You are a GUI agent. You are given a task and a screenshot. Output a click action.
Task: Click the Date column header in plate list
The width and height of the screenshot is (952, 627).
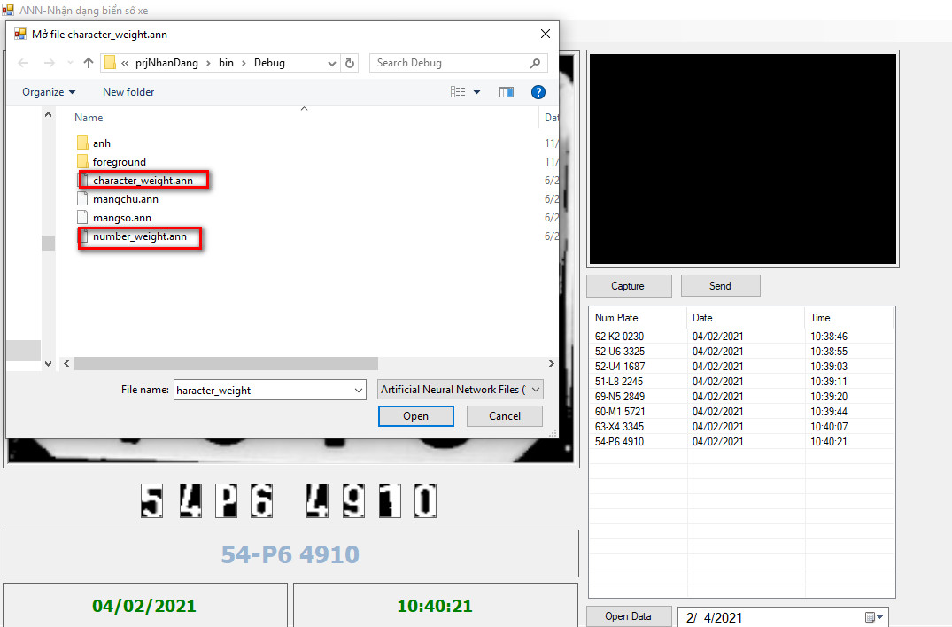(x=747, y=318)
